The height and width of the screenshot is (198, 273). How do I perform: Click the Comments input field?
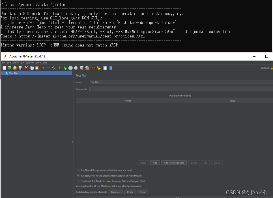coord(181,89)
